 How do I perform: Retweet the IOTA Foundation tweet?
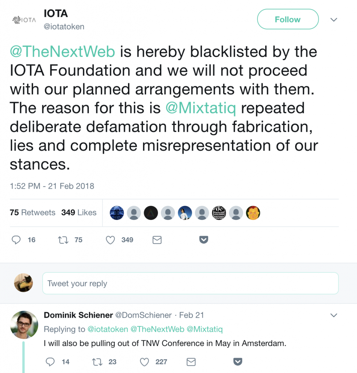point(63,240)
